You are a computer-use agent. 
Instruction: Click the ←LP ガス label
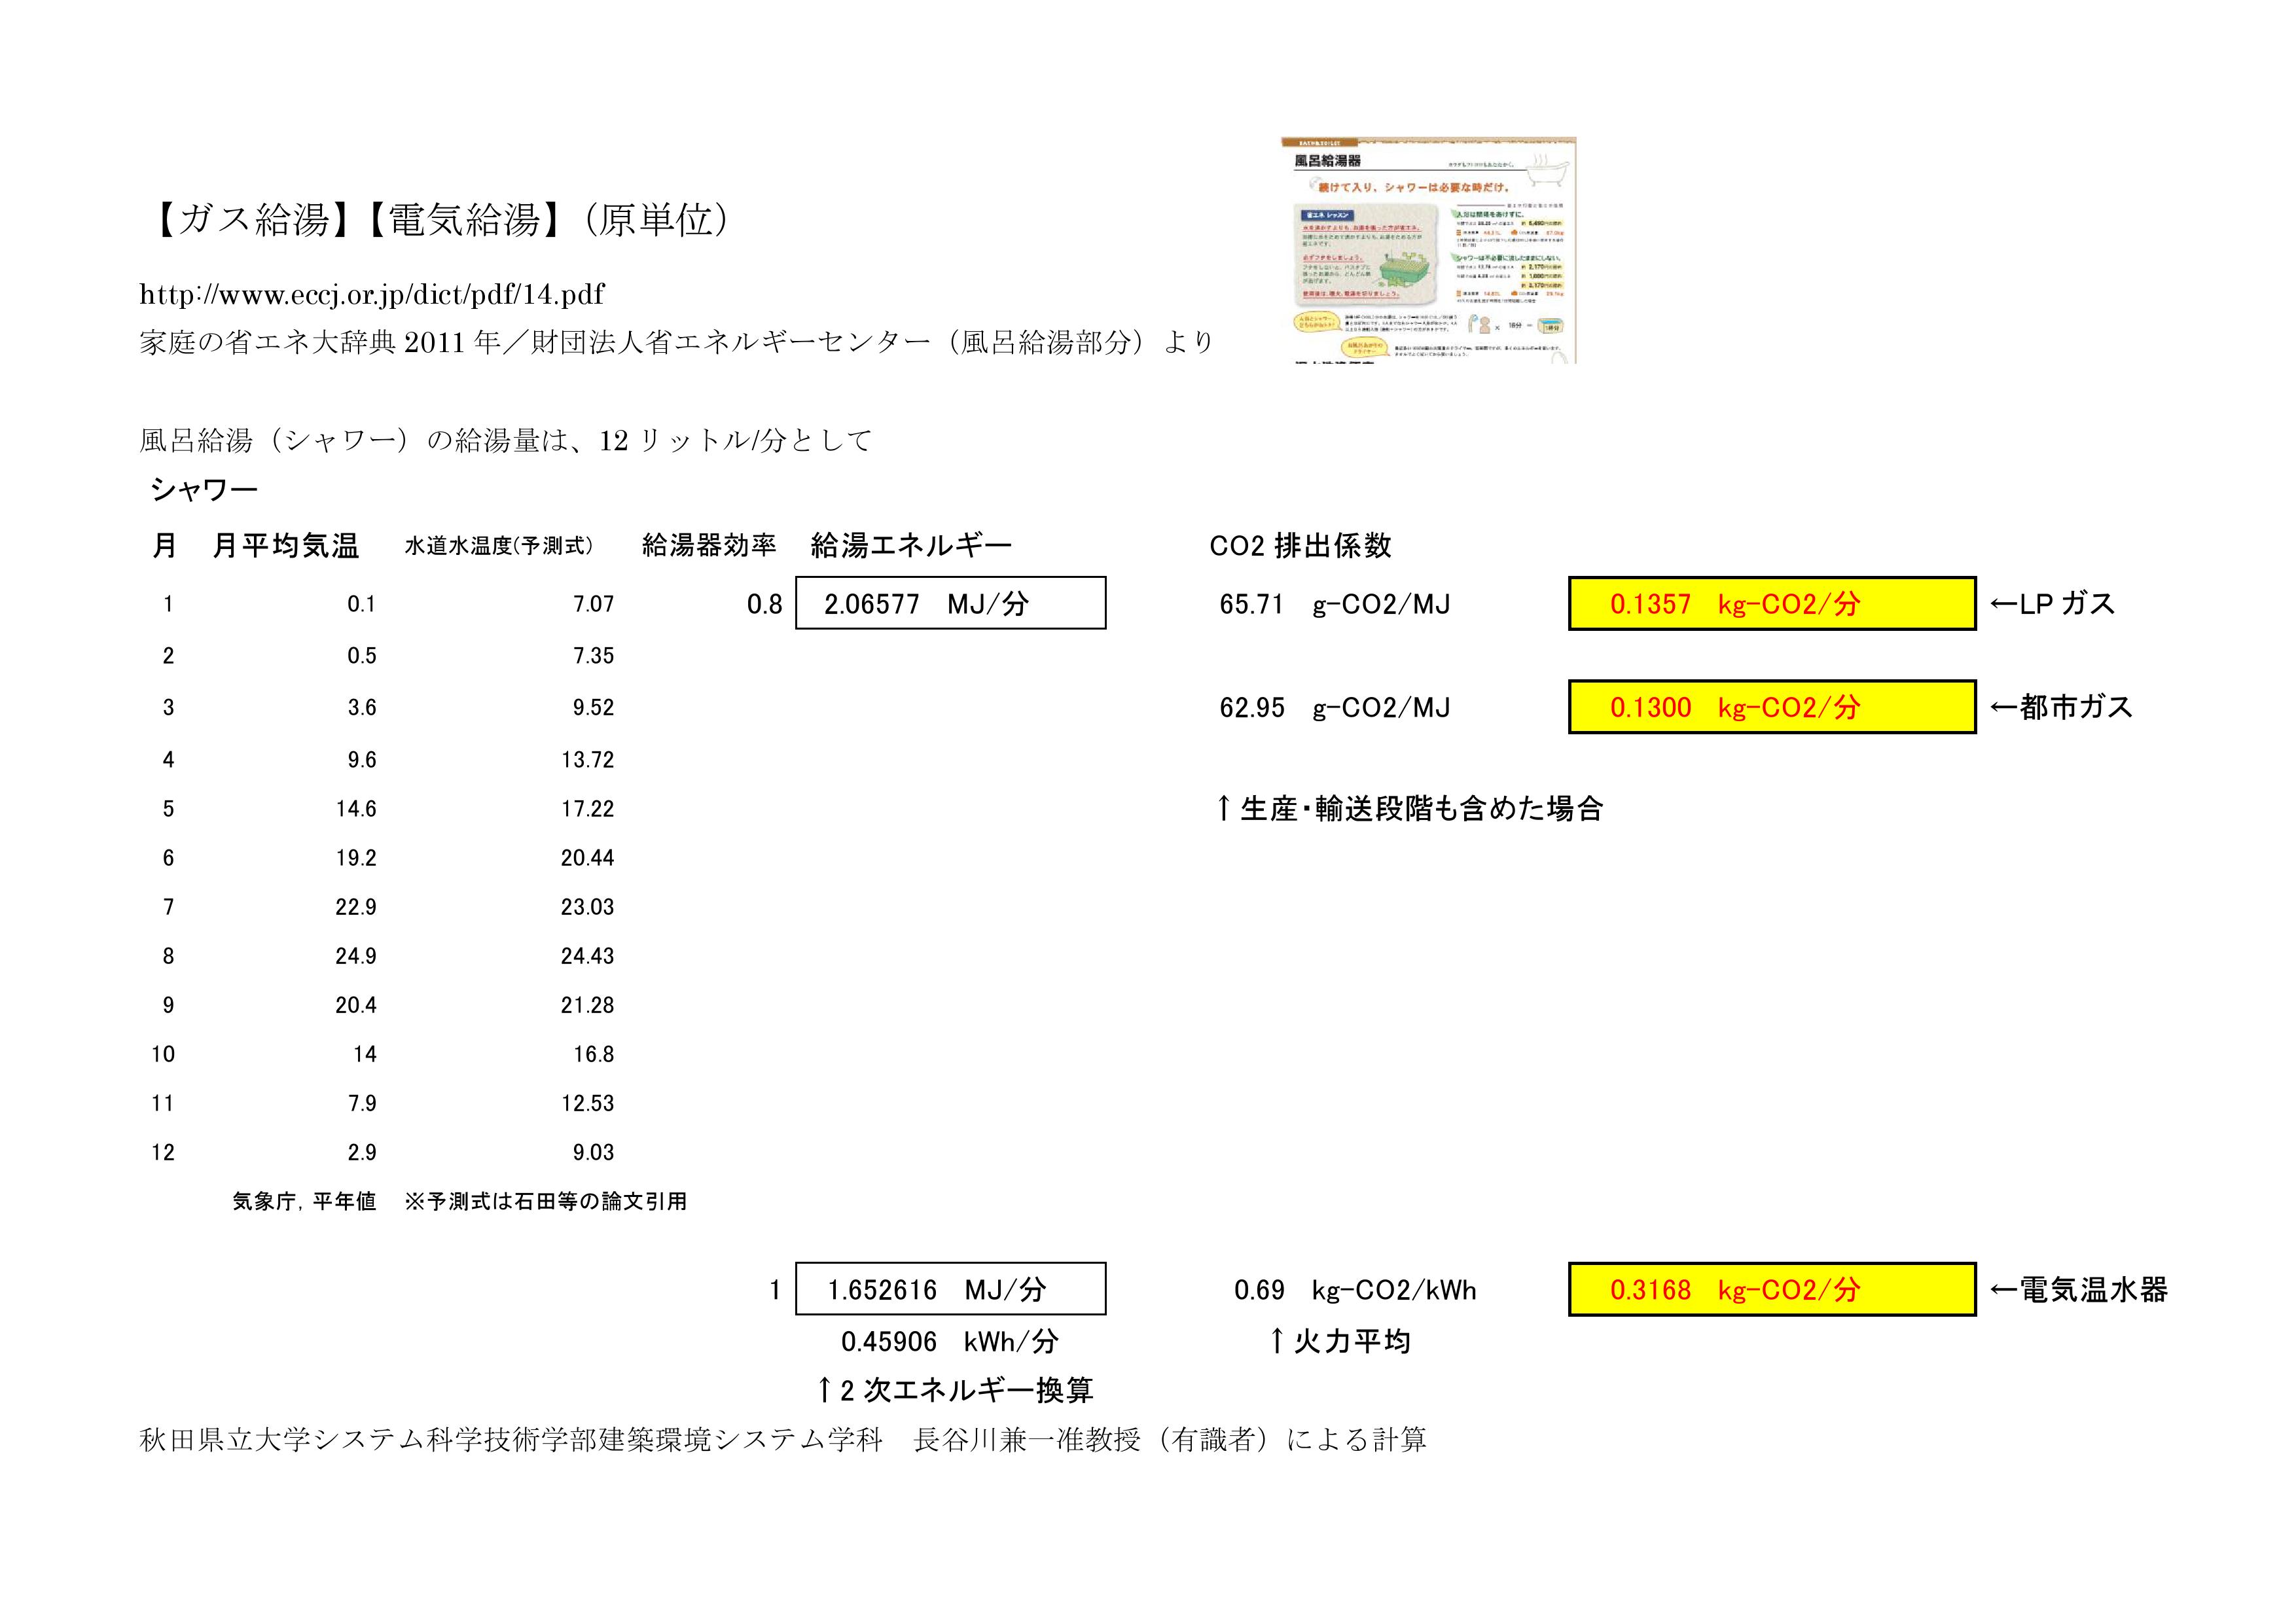click(x=2052, y=604)
